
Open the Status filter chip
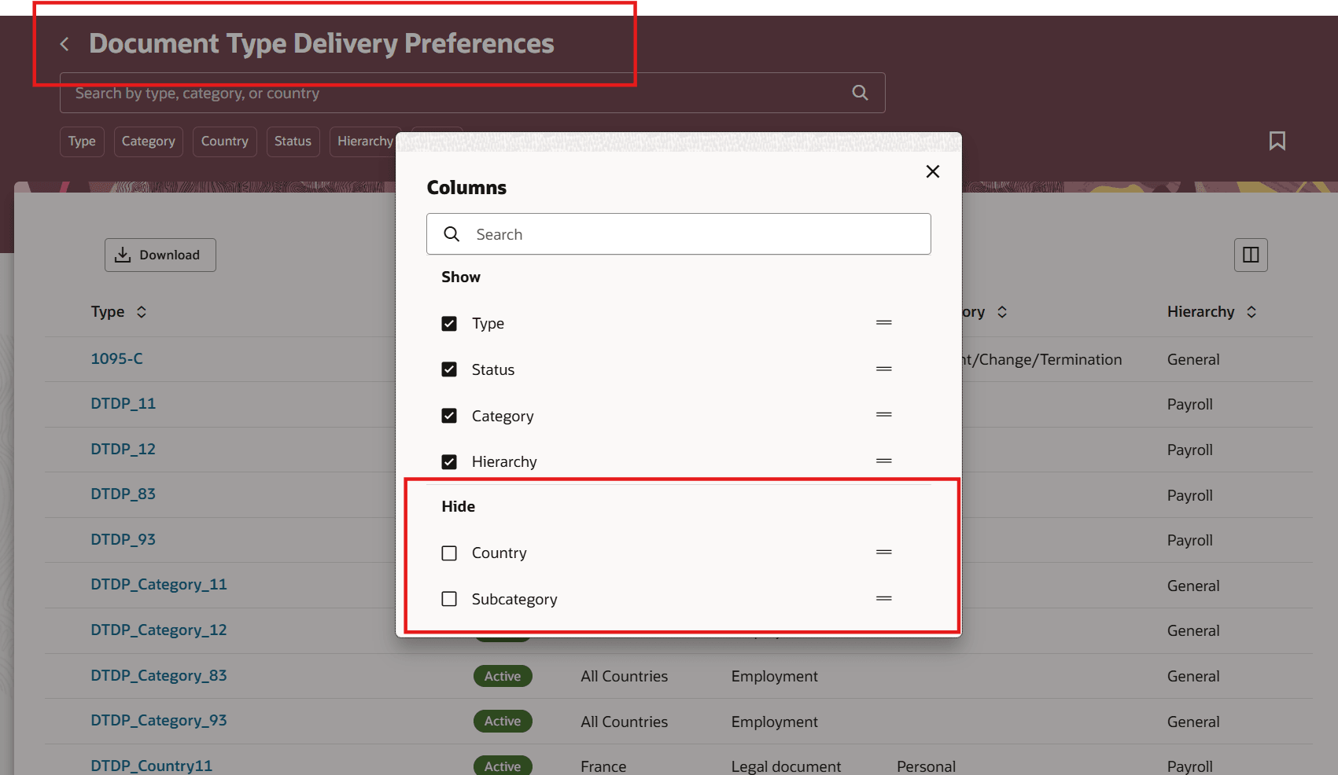(x=293, y=141)
